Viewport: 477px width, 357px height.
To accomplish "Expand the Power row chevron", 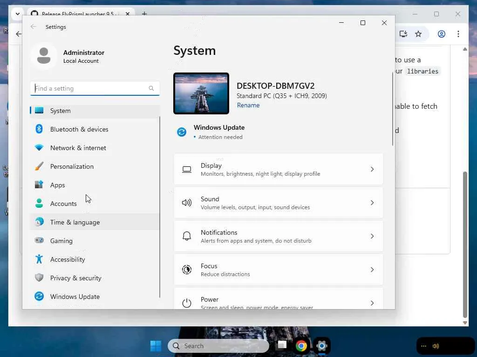I will [x=372, y=303].
